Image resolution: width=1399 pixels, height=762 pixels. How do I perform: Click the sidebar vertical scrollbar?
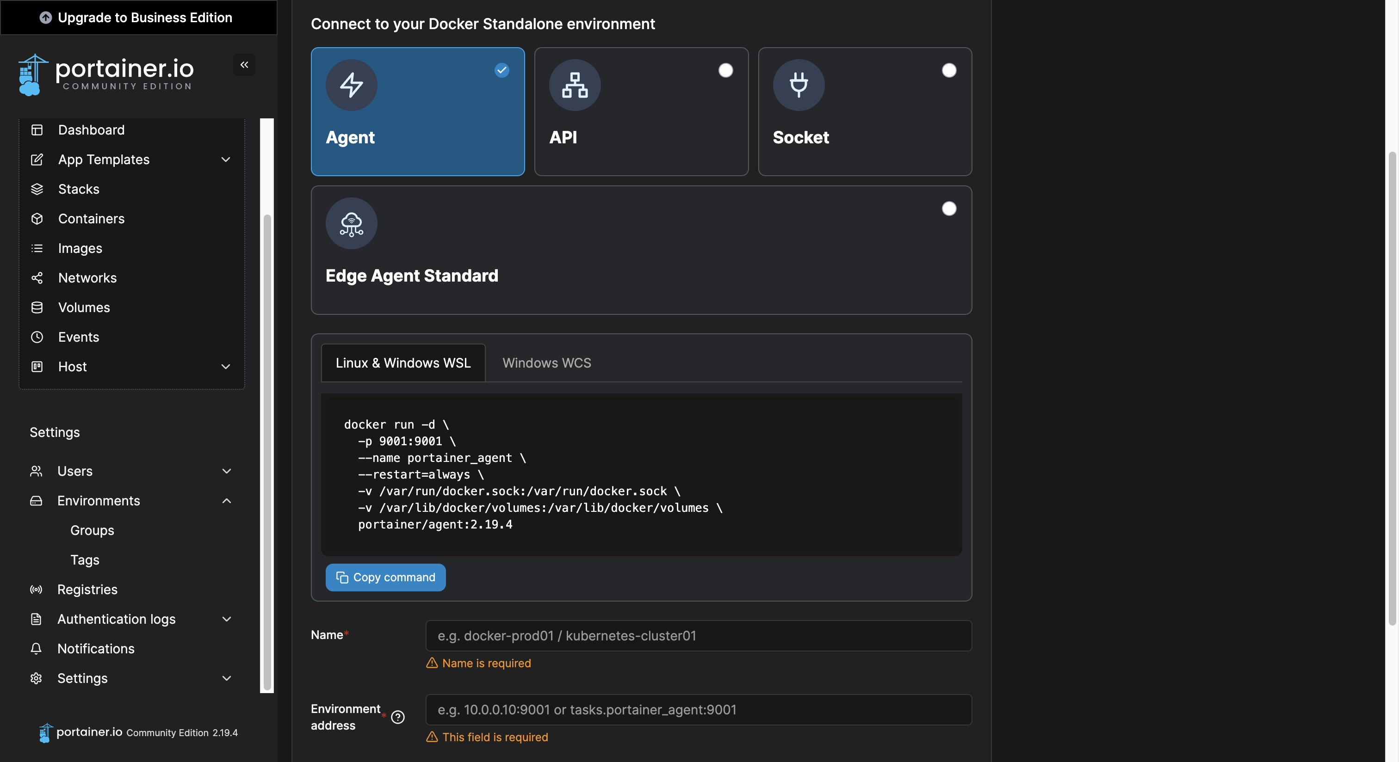pos(267,452)
